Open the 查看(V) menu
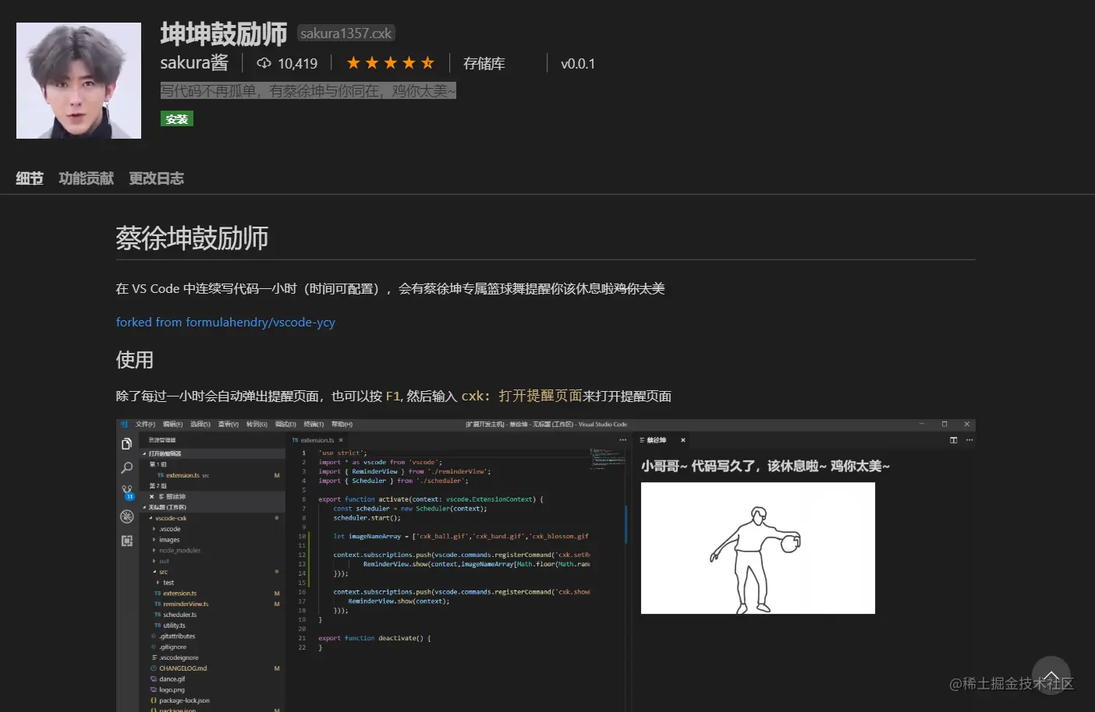 pos(229,425)
